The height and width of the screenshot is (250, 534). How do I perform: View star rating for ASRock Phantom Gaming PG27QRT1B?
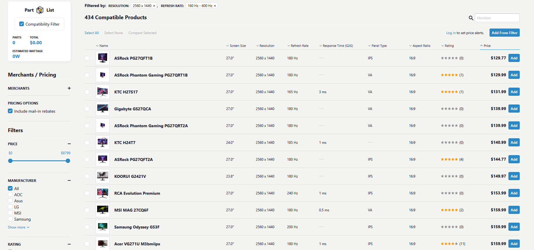pyautogui.click(x=449, y=75)
